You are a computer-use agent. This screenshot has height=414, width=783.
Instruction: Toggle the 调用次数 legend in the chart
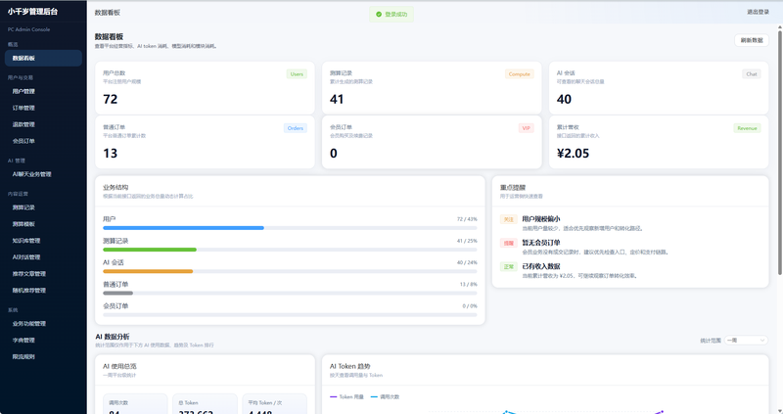click(385, 396)
